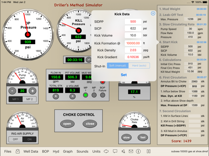Edit the Kick Density field
209x156 pixels.
[133, 50]
